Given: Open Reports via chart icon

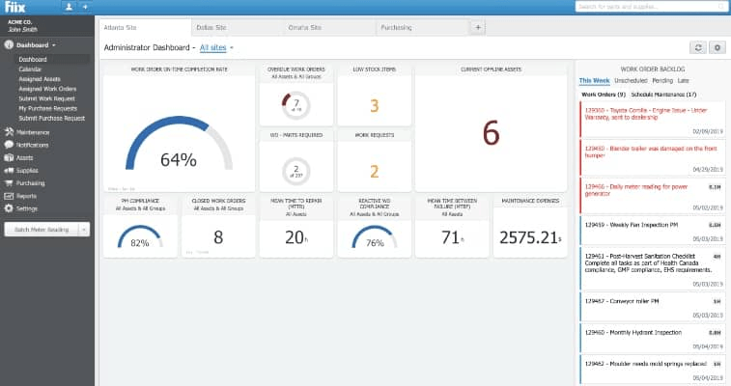Looking at the screenshot, I should point(9,196).
